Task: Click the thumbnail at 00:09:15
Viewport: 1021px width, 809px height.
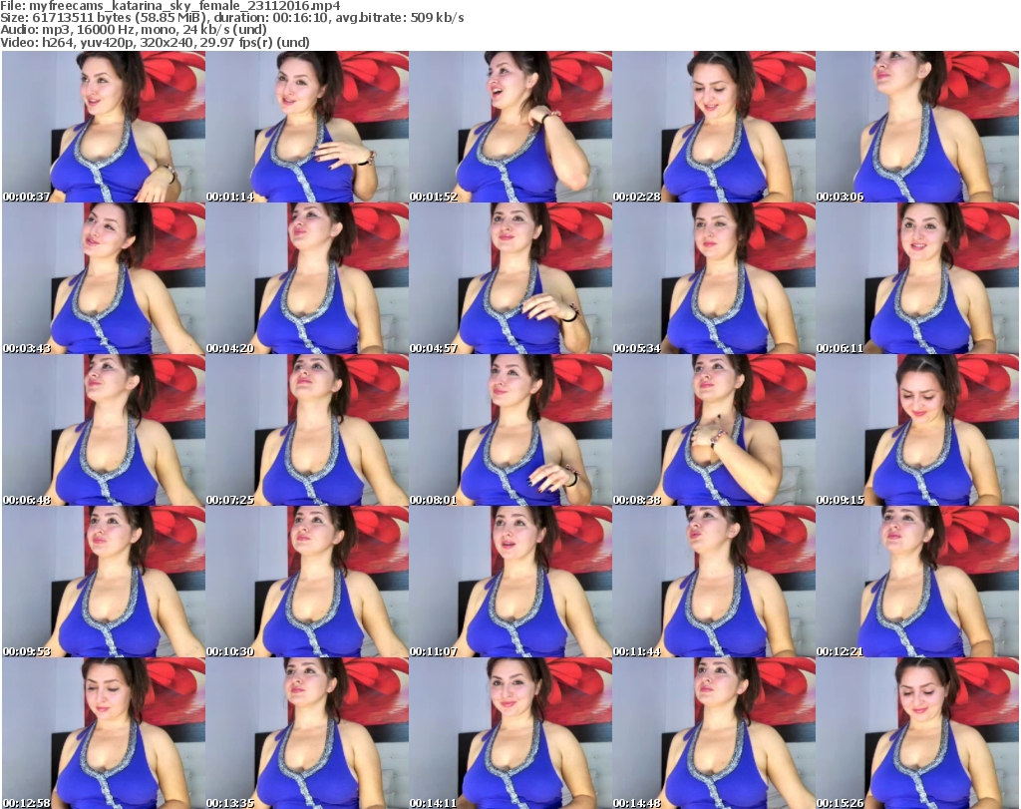Action: 917,431
